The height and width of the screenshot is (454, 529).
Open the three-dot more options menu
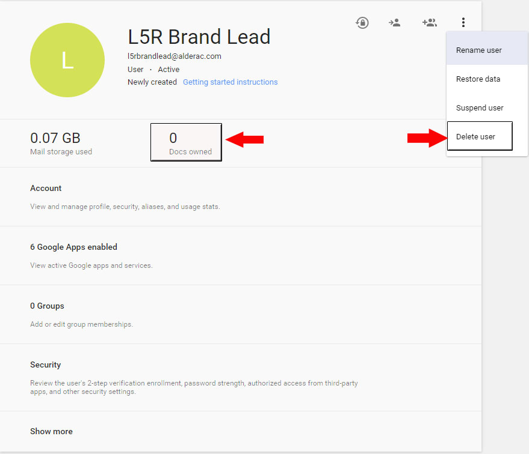coord(463,23)
